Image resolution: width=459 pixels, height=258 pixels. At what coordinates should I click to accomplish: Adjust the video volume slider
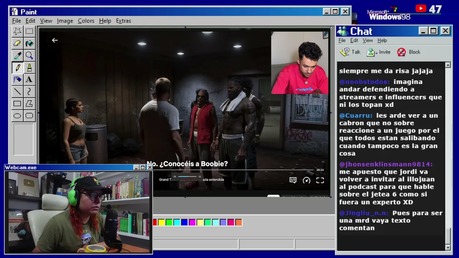click(187, 176)
